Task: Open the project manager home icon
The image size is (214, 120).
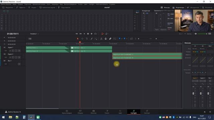Action: [205, 112]
